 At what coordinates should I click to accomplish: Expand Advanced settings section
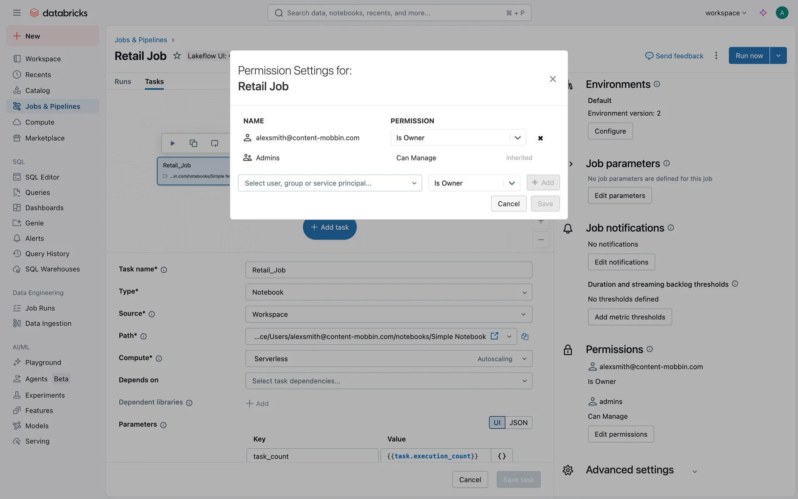(x=695, y=472)
